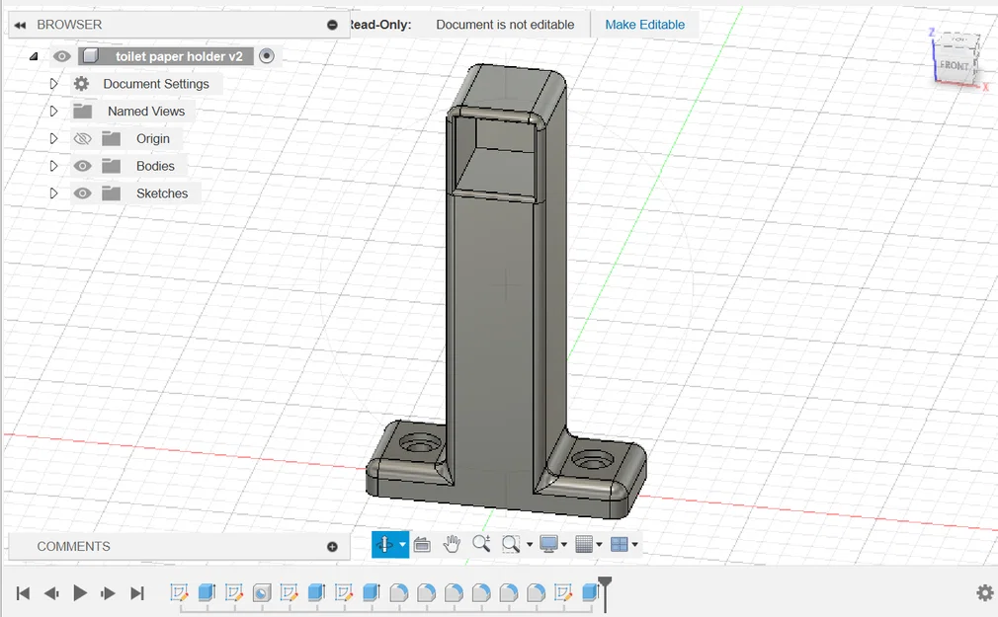Select the Bodies tree item
This screenshot has height=617, width=998.
pos(155,166)
